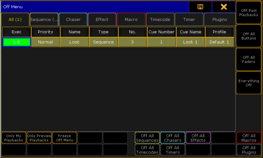263x158 pixels.
Task: Open the Effect tab
Action: (102, 19)
